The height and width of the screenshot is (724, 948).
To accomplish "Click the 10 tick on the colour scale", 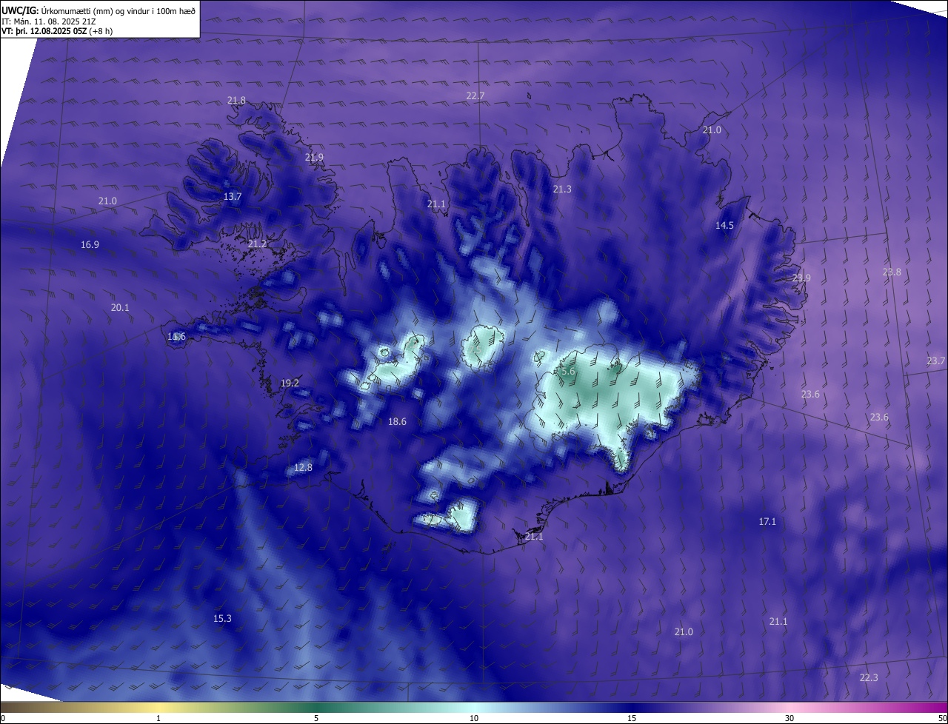I will pyautogui.click(x=474, y=718).
